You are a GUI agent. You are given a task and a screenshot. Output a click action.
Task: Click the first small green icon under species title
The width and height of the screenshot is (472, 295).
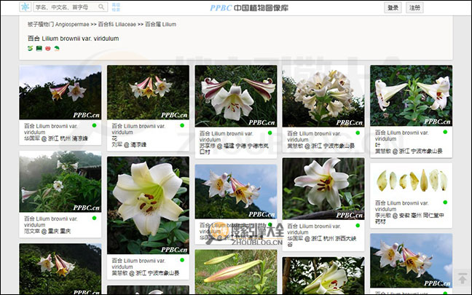(x=31, y=48)
